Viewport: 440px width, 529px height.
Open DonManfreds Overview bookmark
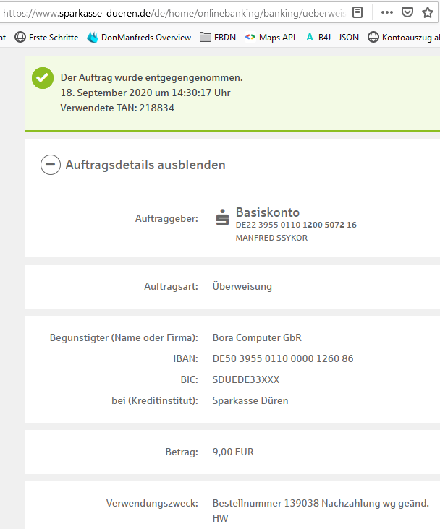[x=139, y=38]
